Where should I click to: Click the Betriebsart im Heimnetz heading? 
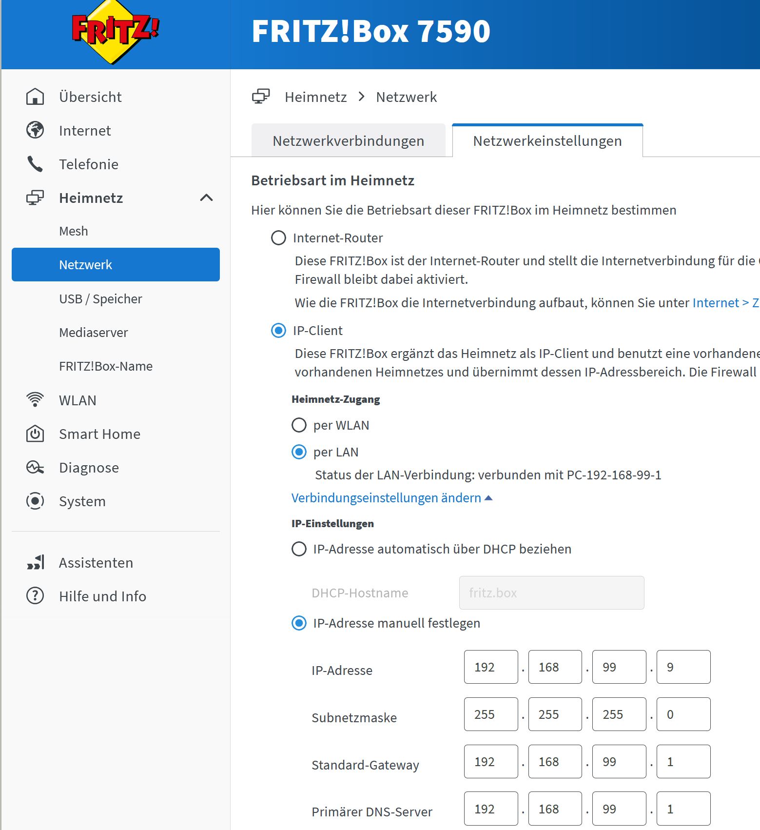tap(332, 180)
